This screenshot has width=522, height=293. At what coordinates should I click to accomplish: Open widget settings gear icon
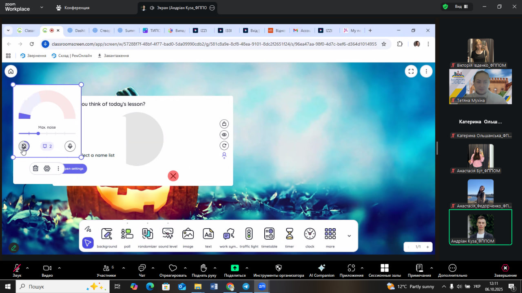pos(47,168)
